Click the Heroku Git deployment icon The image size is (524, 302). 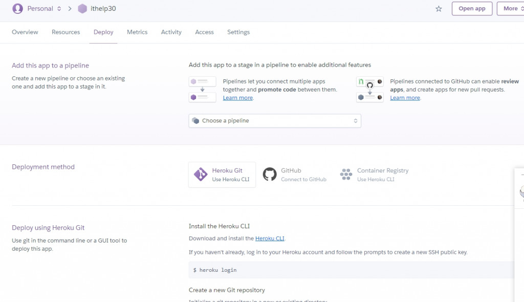coord(201,174)
